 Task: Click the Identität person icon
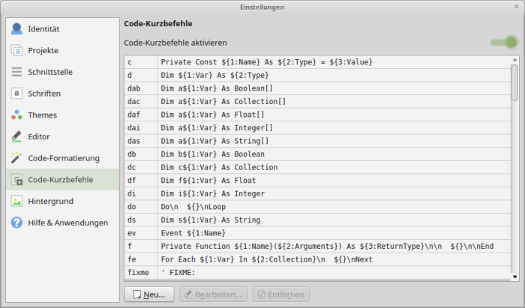point(16,29)
